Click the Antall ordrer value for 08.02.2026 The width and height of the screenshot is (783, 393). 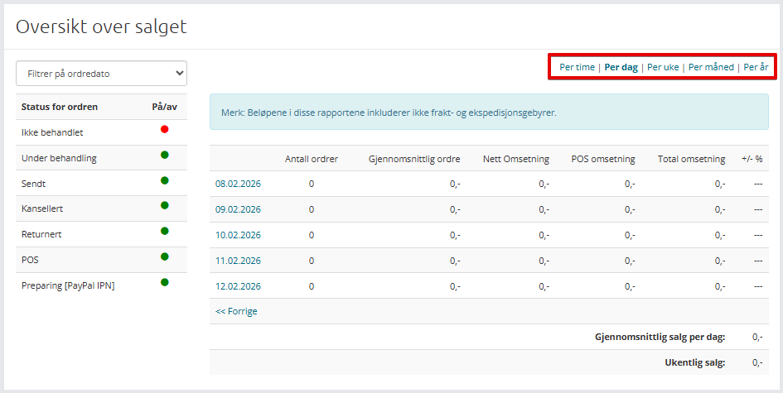(311, 184)
